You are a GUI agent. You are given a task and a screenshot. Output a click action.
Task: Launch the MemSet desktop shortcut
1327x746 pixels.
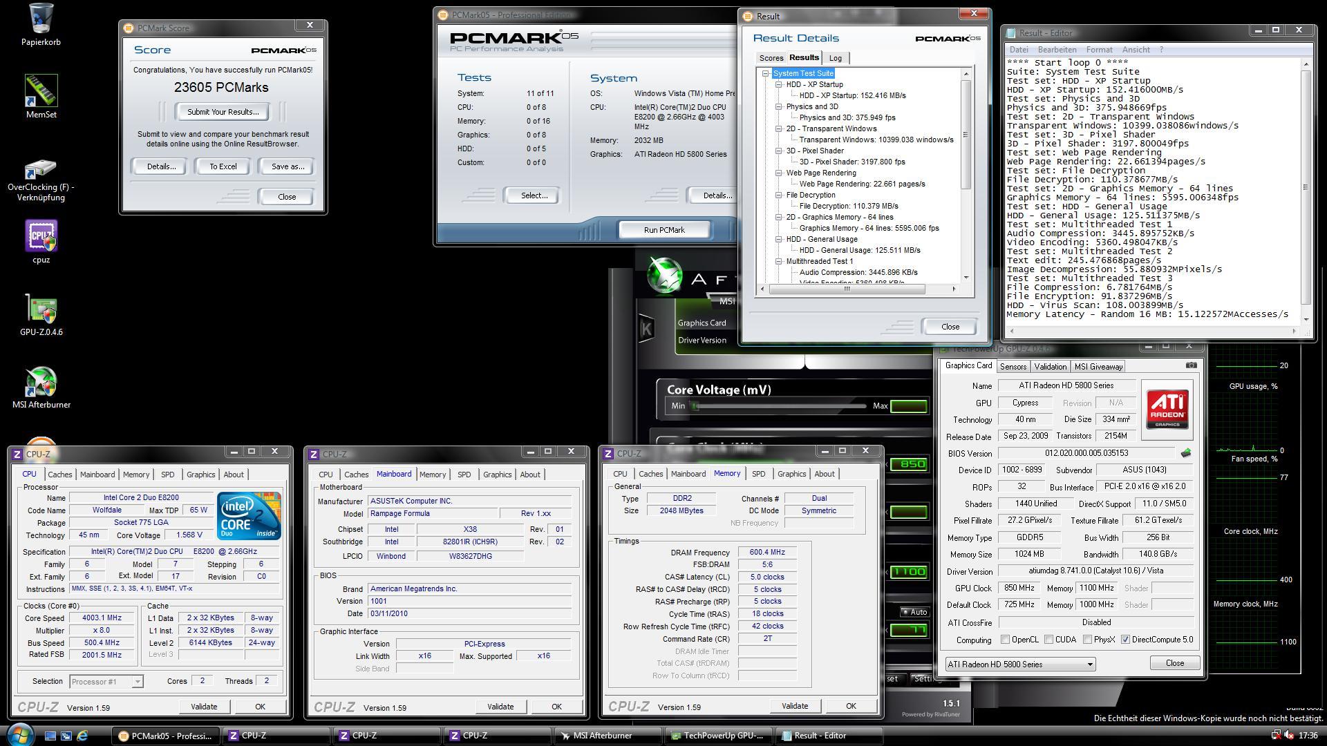tap(41, 90)
